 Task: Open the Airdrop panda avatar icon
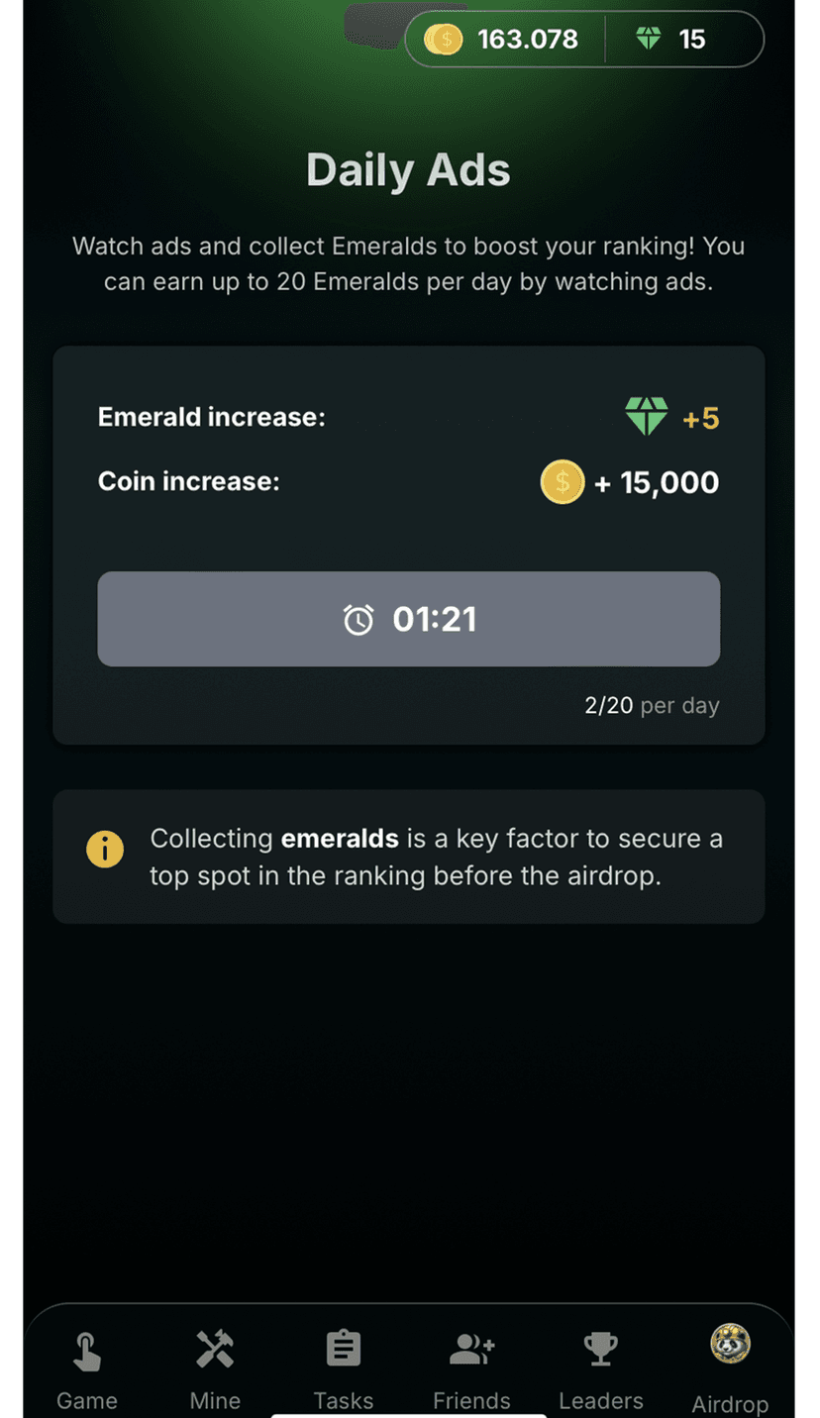730,1345
